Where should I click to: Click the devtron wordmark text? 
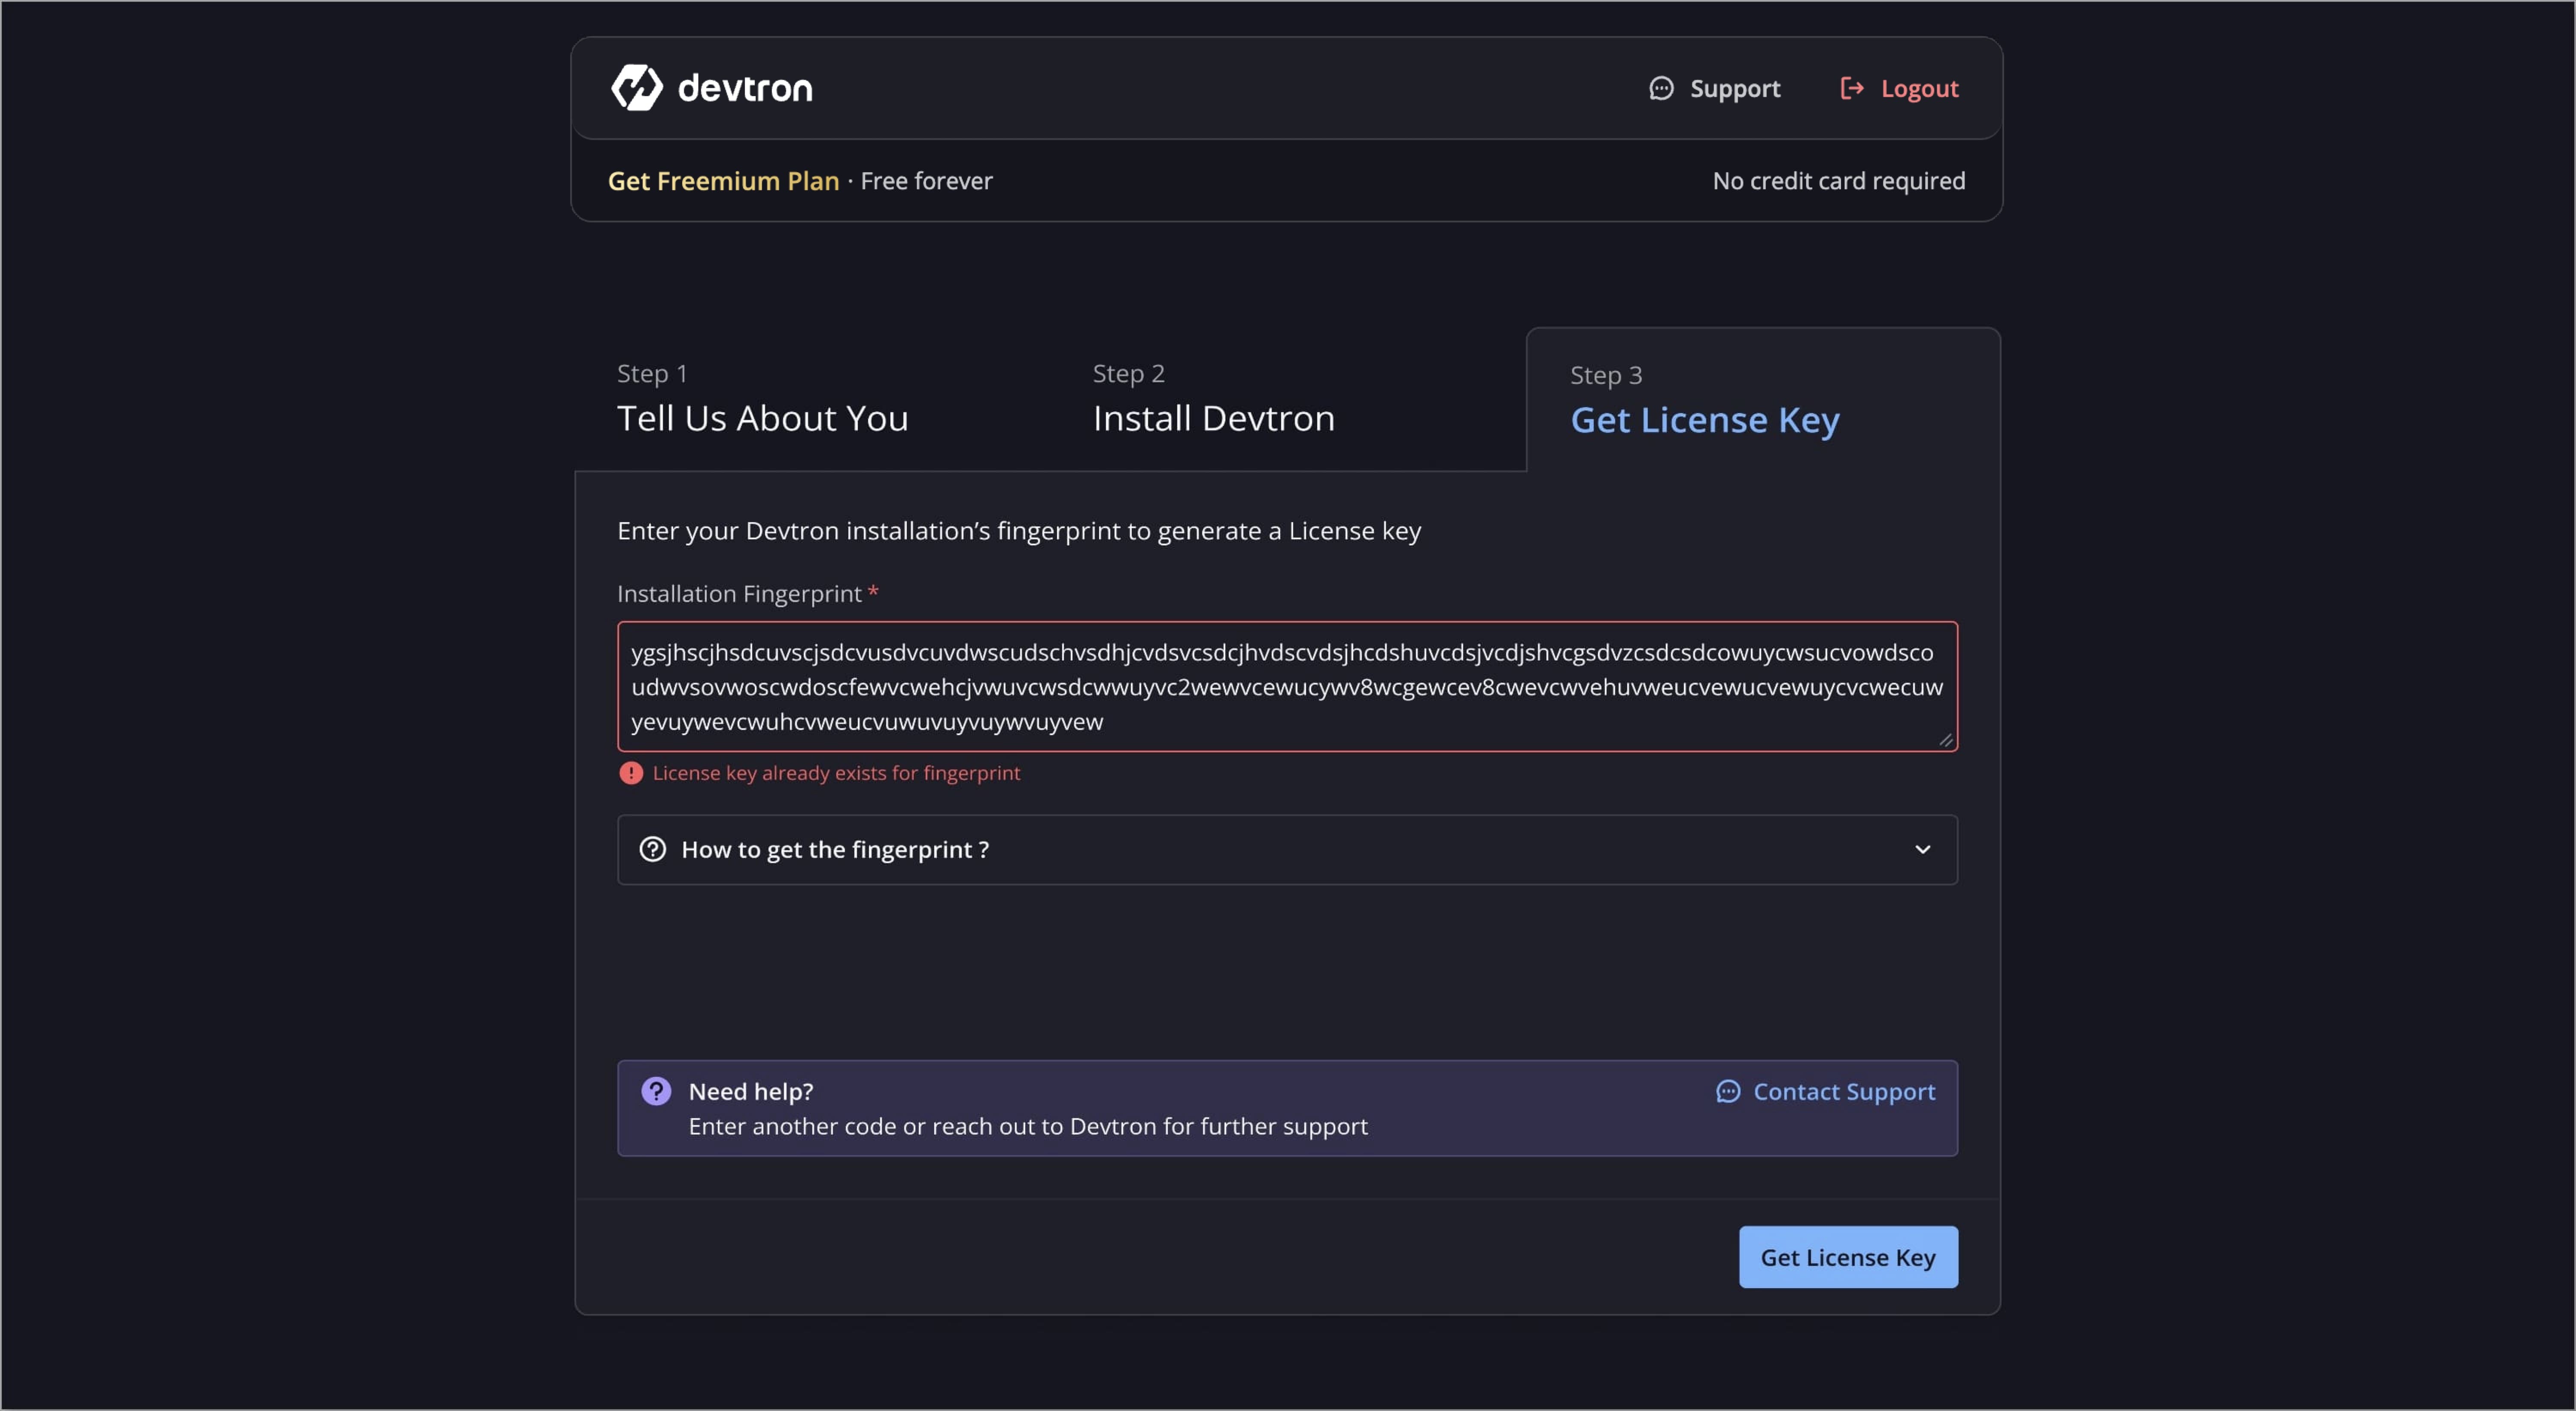[745, 89]
